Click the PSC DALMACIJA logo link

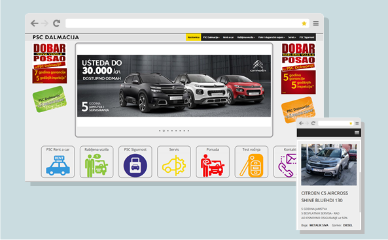(56, 37)
